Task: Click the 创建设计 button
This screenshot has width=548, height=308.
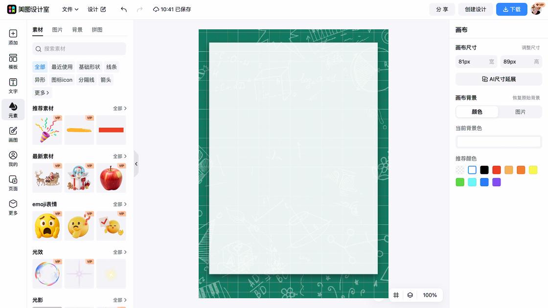Action: [x=476, y=9]
